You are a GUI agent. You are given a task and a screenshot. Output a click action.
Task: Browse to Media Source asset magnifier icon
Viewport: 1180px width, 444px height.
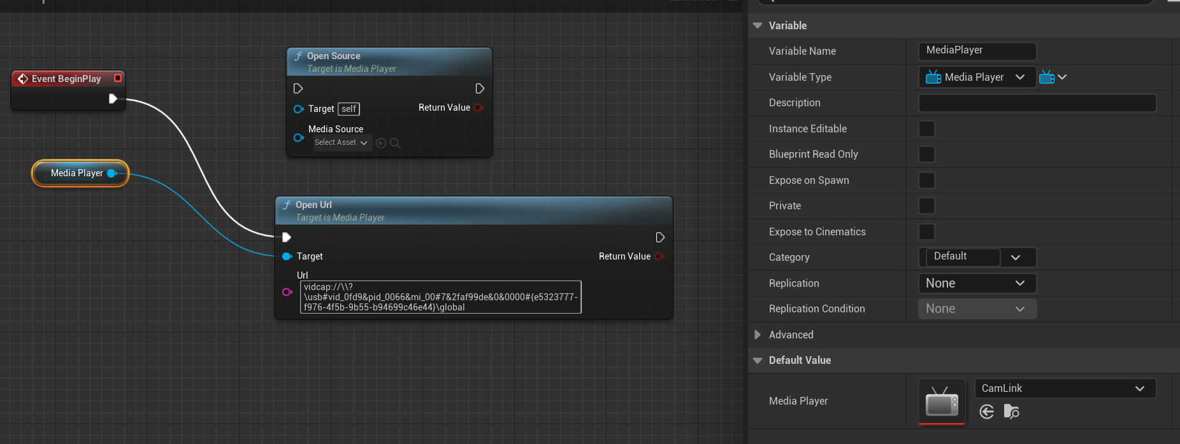(x=395, y=143)
